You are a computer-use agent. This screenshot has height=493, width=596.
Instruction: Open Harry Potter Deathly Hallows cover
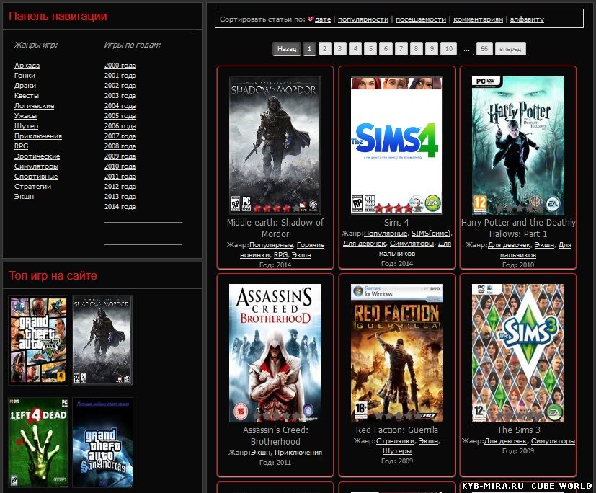518,145
